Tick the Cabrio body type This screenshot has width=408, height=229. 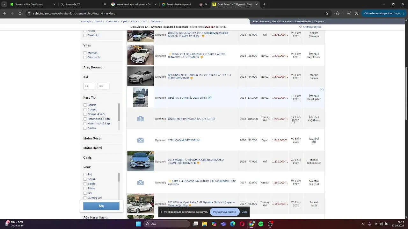coord(85,105)
